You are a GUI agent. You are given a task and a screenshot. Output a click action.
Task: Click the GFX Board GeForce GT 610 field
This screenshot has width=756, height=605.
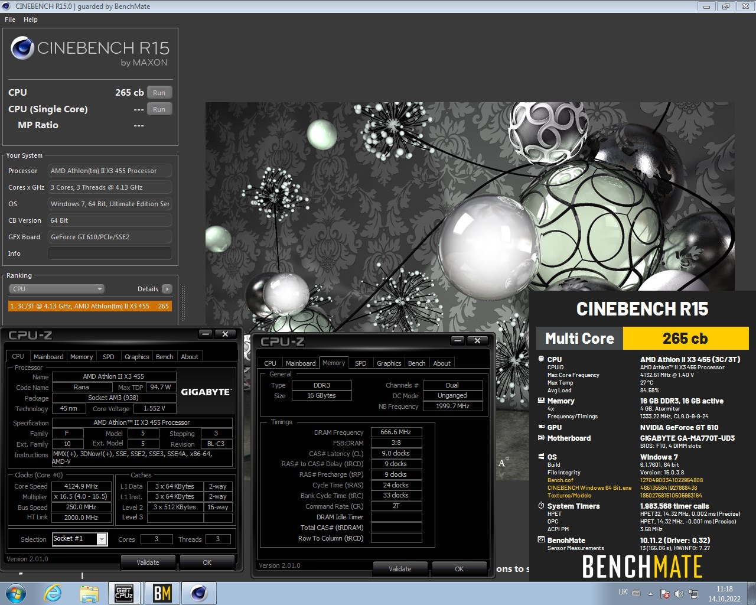coord(110,237)
